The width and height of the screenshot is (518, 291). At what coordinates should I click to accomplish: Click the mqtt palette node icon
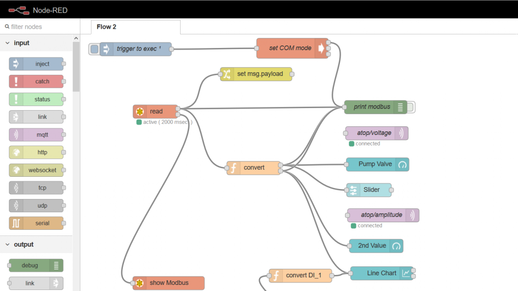coord(16,134)
